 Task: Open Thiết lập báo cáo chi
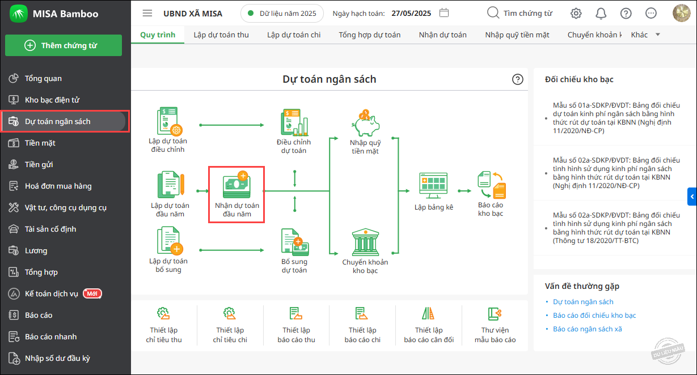(362, 326)
